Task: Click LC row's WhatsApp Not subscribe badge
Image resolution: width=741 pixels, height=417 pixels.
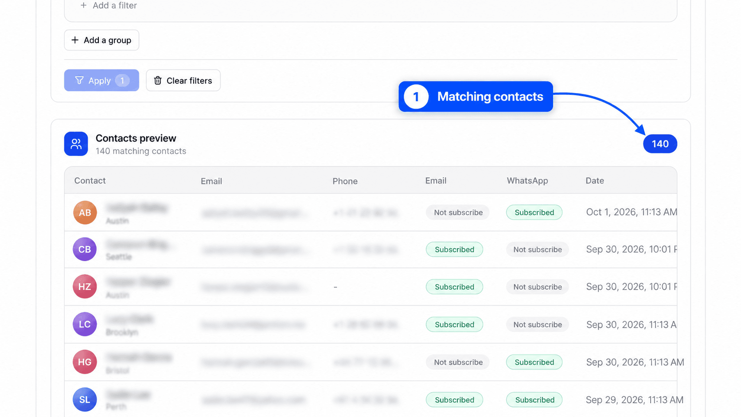Action: click(x=537, y=324)
